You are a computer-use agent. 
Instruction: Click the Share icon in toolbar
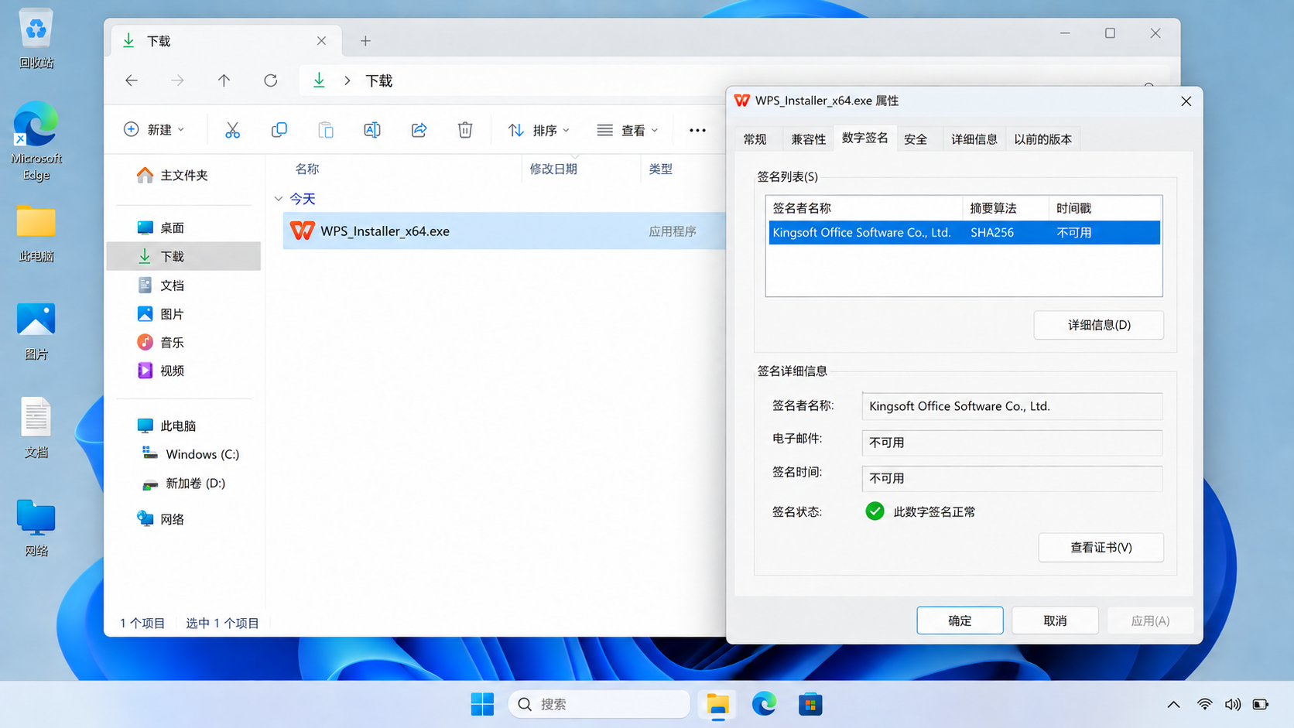[x=419, y=130]
